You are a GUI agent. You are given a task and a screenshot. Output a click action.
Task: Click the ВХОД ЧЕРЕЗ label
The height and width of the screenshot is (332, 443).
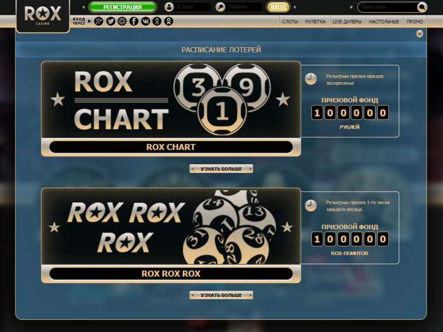79,21
